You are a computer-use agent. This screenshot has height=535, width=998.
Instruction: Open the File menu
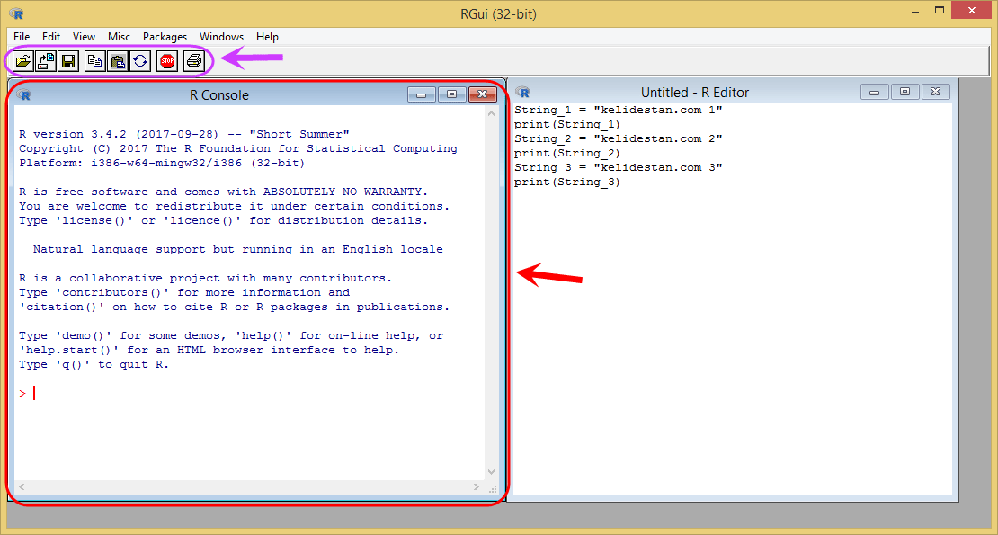point(22,37)
